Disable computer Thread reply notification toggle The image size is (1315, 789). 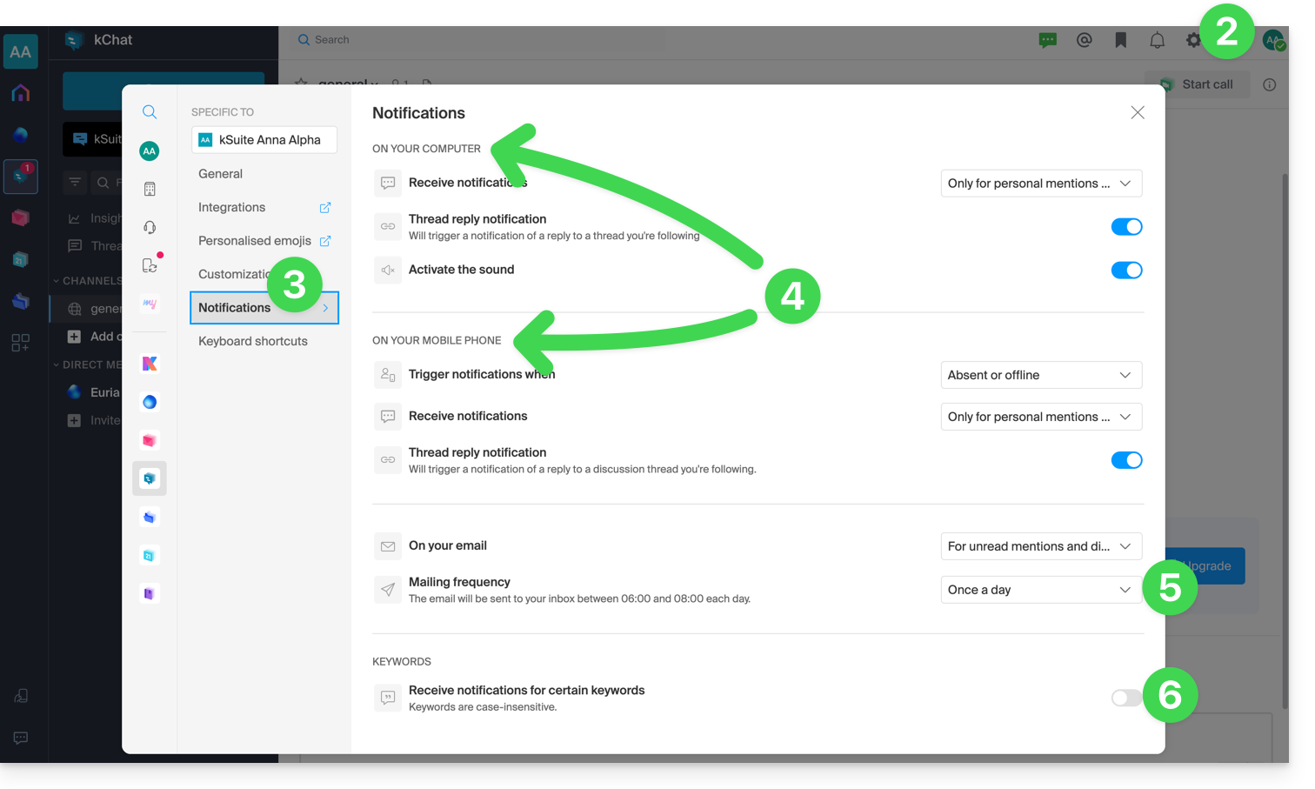(x=1126, y=227)
